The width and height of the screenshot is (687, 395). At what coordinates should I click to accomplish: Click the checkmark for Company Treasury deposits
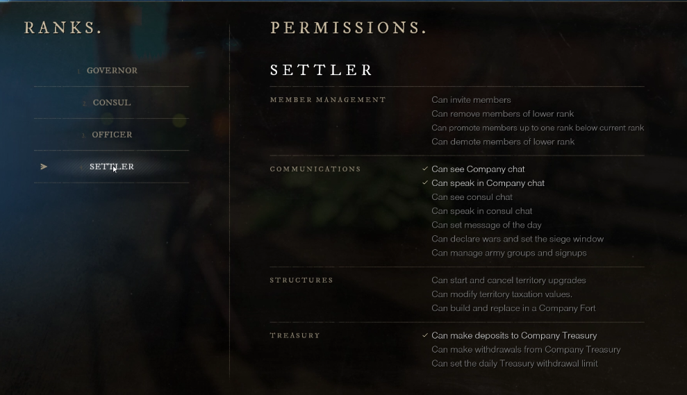coord(425,336)
